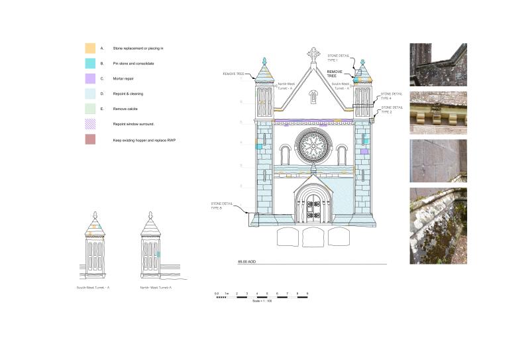Select the text 'Stone replacement or piecing in'
This screenshot has height=352, width=530.
point(138,48)
